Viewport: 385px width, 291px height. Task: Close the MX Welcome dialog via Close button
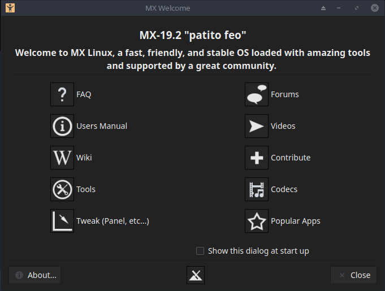click(x=353, y=275)
